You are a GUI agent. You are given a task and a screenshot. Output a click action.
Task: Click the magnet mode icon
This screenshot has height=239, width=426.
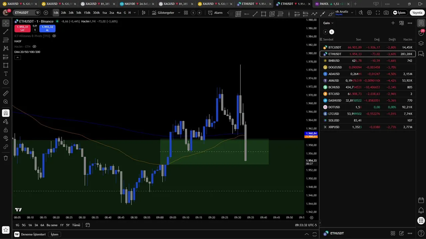point(6,113)
